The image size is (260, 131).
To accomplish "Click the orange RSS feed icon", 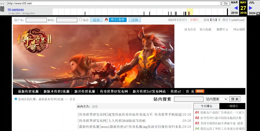I will pyautogui.click(x=200, y=91).
